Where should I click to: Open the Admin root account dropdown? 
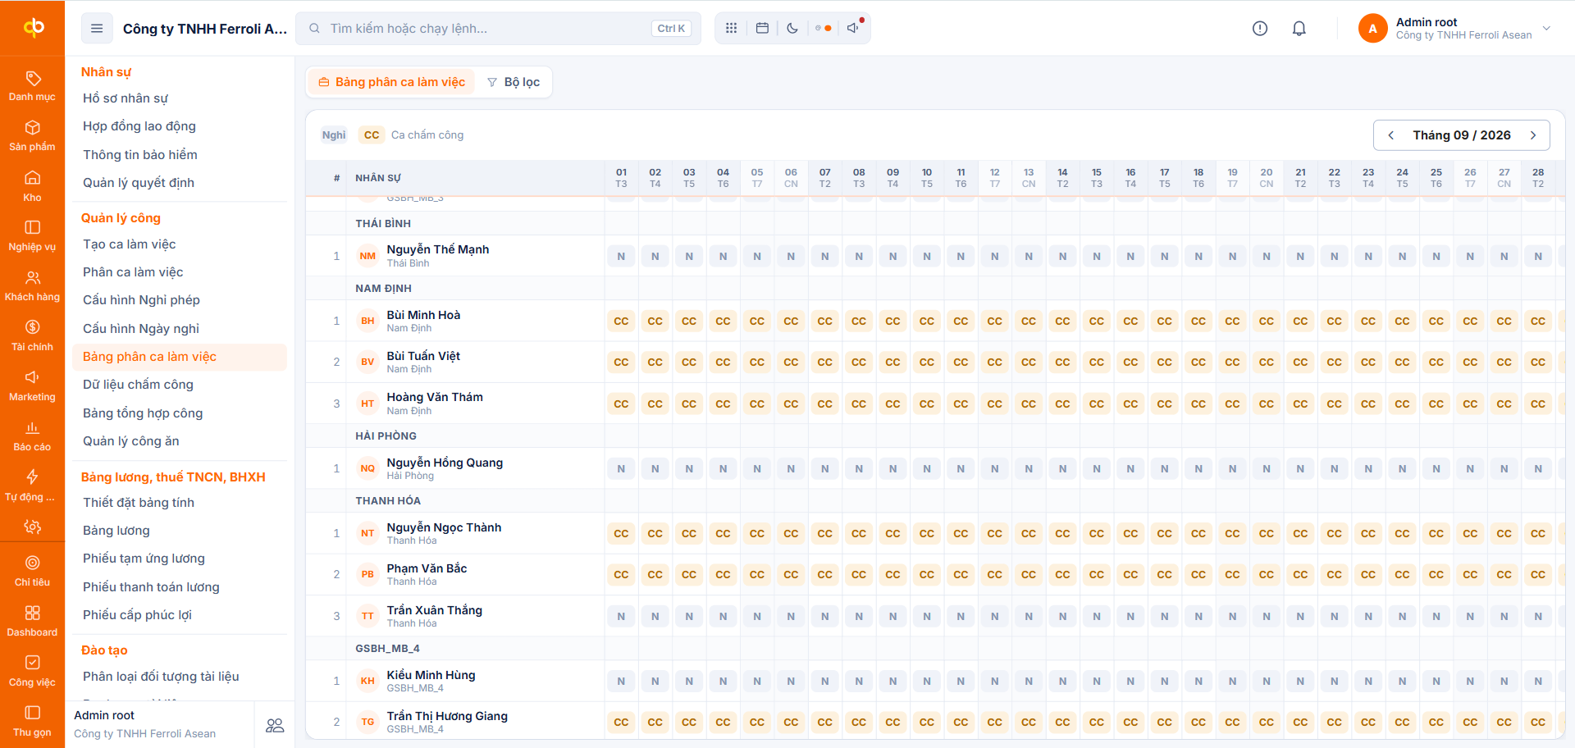tap(1454, 29)
